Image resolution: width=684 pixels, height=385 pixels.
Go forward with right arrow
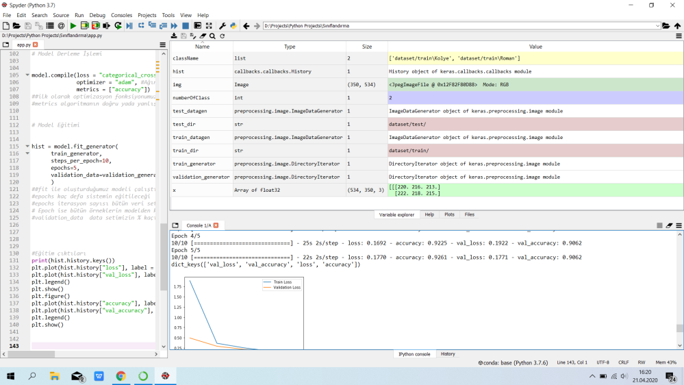coord(257,26)
